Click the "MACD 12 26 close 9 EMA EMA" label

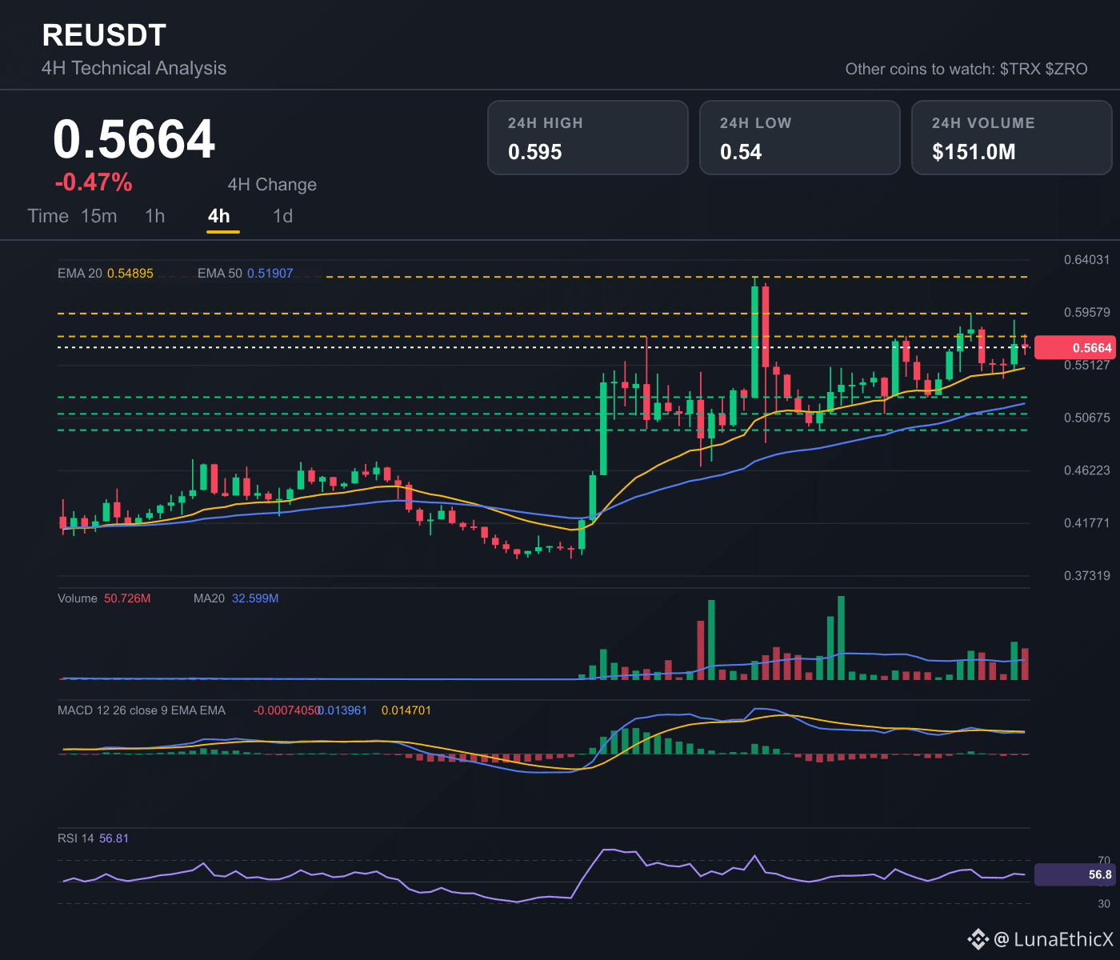(x=142, y=710)
